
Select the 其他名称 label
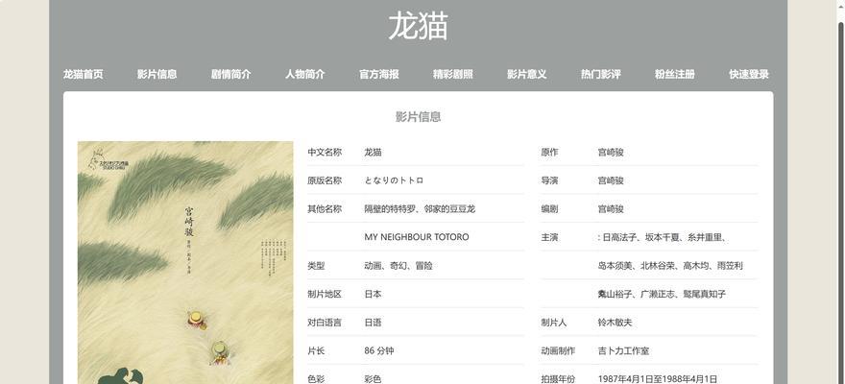coord(325,209)
